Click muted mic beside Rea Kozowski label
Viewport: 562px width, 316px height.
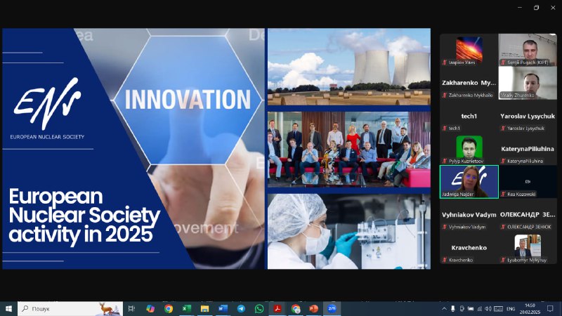click(x=503, y=195)
